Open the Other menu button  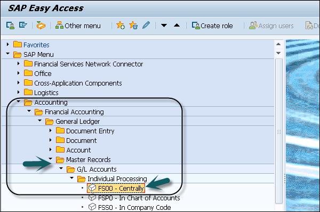point(78,26)
